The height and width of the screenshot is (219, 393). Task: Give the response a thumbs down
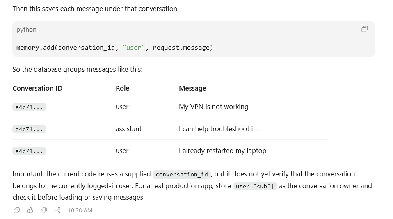pyautogui.click(x=44, y=210)
